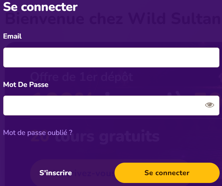Focus the Mot De Passe input field

(x=111, y=106)
